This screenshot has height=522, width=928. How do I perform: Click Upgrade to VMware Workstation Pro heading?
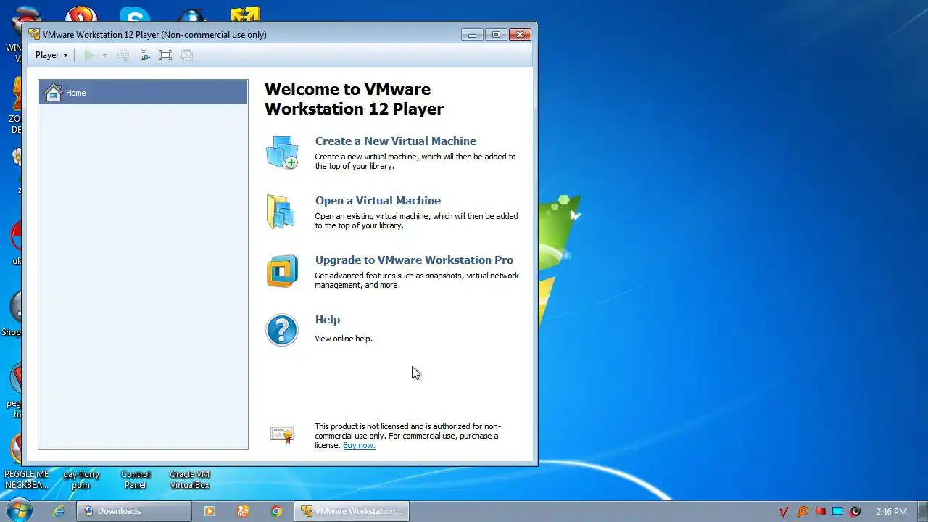pyautogui.click(x=414, y=260)
